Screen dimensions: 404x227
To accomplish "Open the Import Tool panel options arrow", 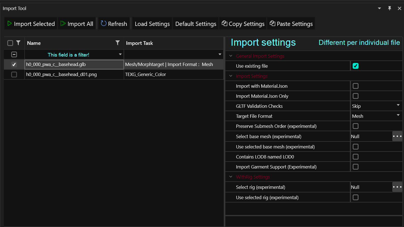I will [x=379, y=8].
